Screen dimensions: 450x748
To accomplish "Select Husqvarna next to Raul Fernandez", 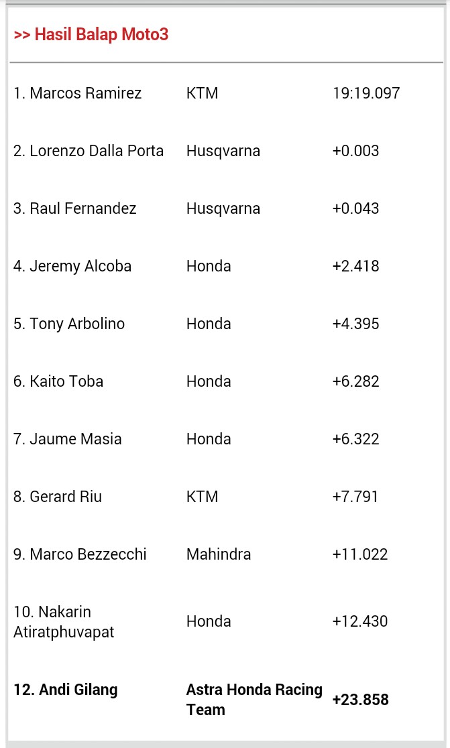I will click(223, 208).
